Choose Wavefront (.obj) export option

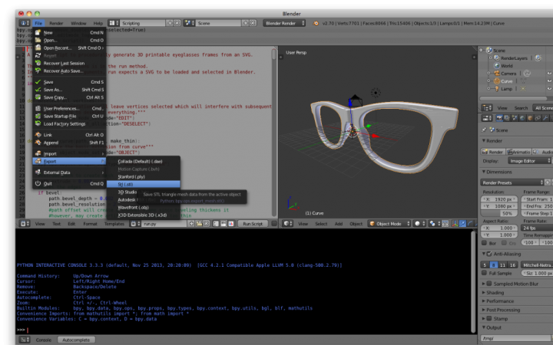(144, 207)
